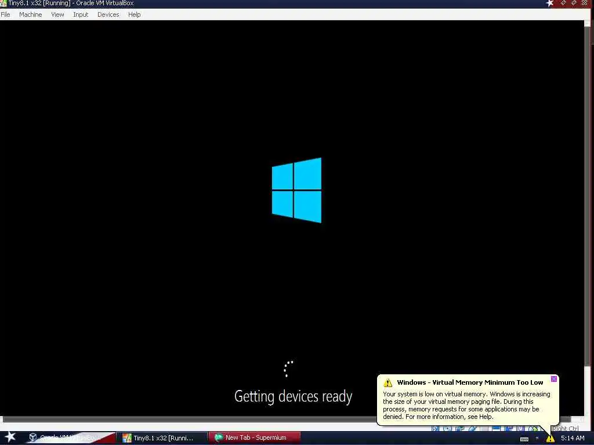The height and width of the screenshot is (445, 594).
Task: Open the Devices menu
Action: [x=108, y=14]
